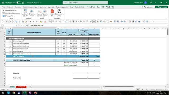This screenshot has width=169, height=95.
Task: Click the Восстановить смету button
Action: click(x=59, y=13)
